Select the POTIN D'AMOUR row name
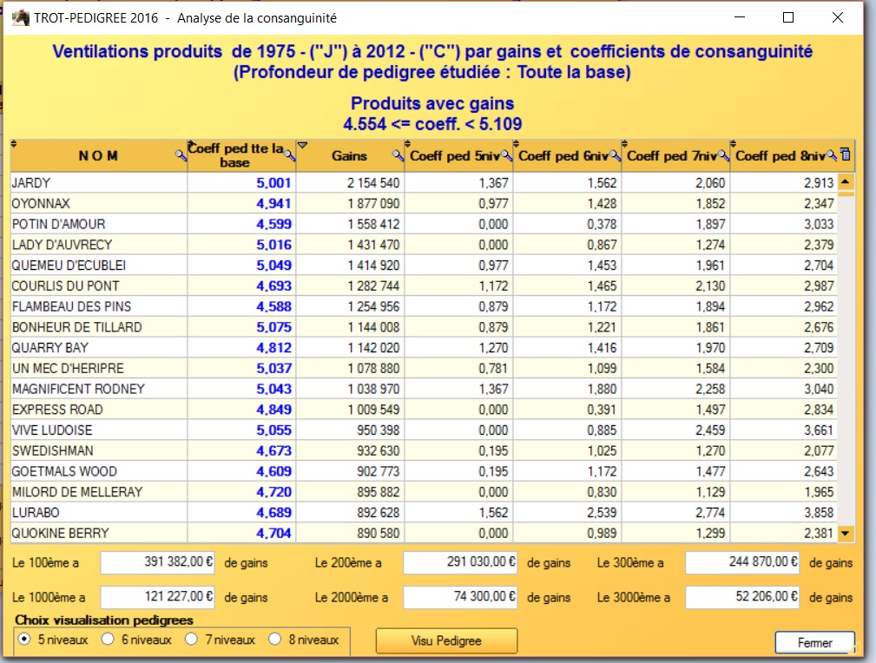This screenshot has height=663, width=876. coord(59,224)
